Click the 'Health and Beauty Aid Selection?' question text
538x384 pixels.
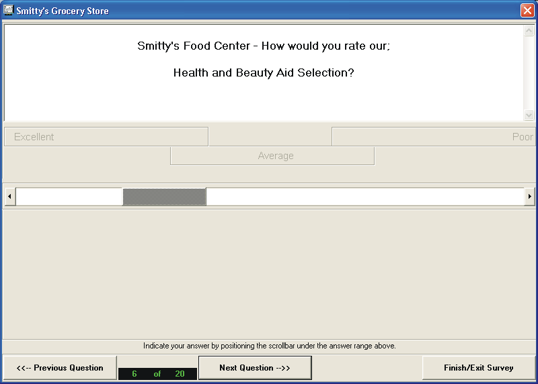264,73
